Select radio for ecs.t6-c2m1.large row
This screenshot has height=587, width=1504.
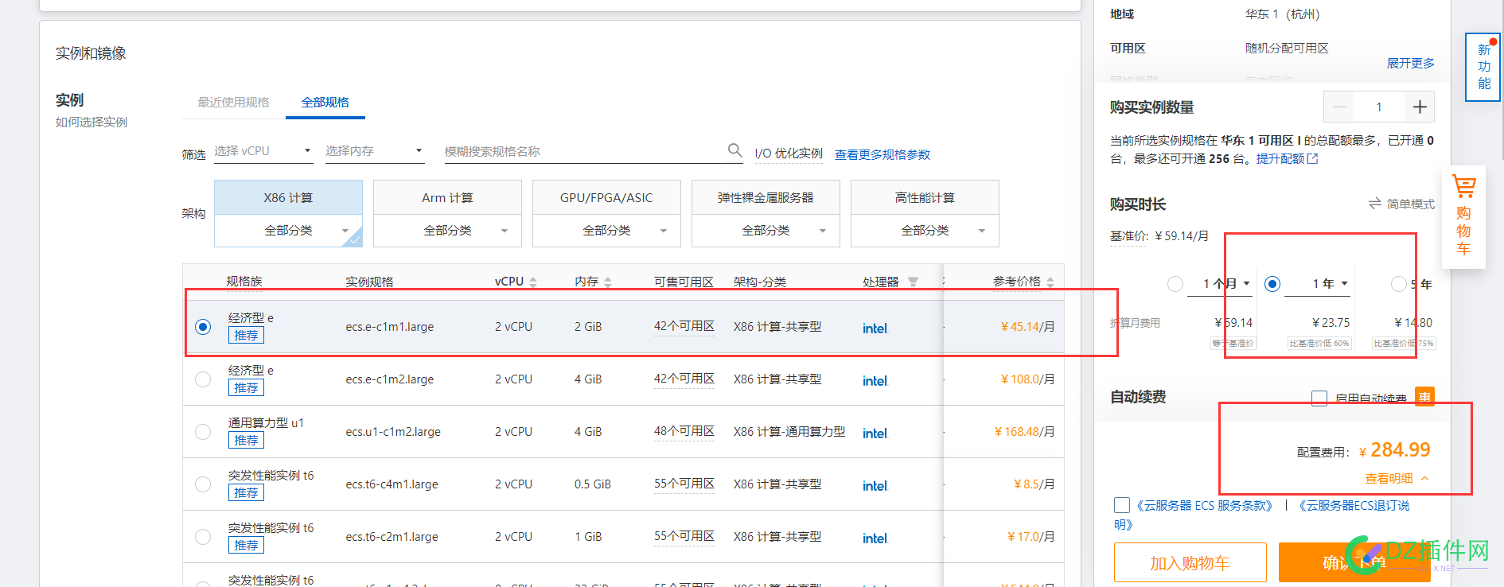(x=203, y=537)
